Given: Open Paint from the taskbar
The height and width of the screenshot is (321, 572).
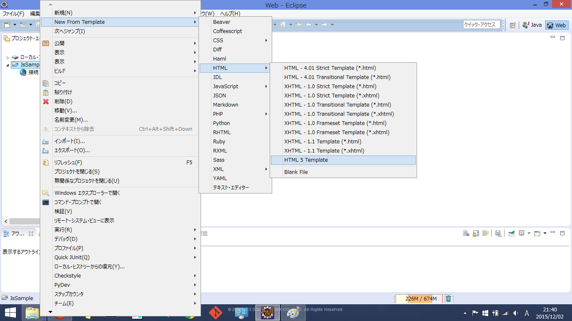Looking at the screenshot, I should click(x=293, y=313).
